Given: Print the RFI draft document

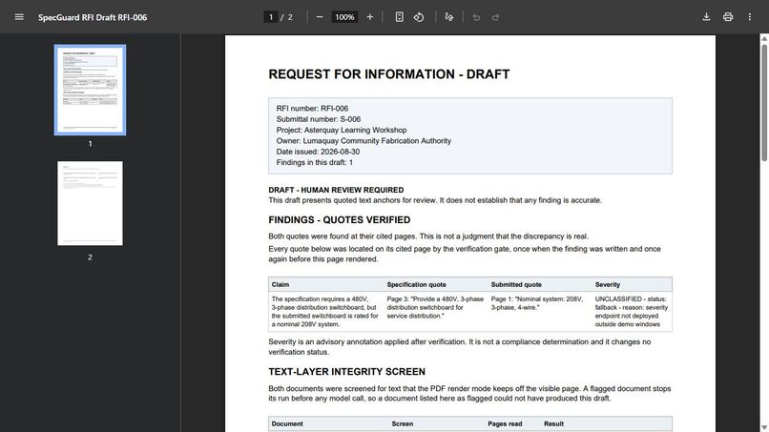Looking at the screenshot, I should [x=728, y=17].
